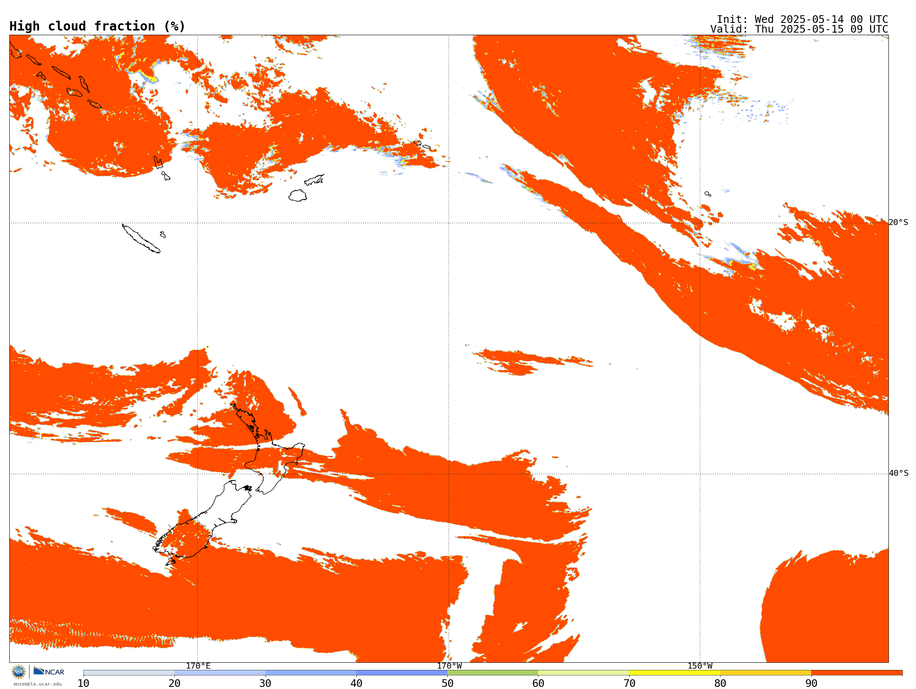The image size is (916, 689).
Task: Click the 60-70 pale yellow-green colorbar segment
Action: 584,673
